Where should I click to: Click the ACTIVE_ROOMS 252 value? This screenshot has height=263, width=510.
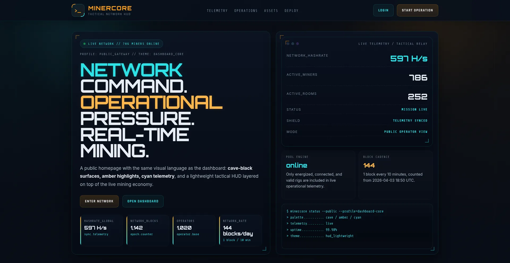click(418, 97)
